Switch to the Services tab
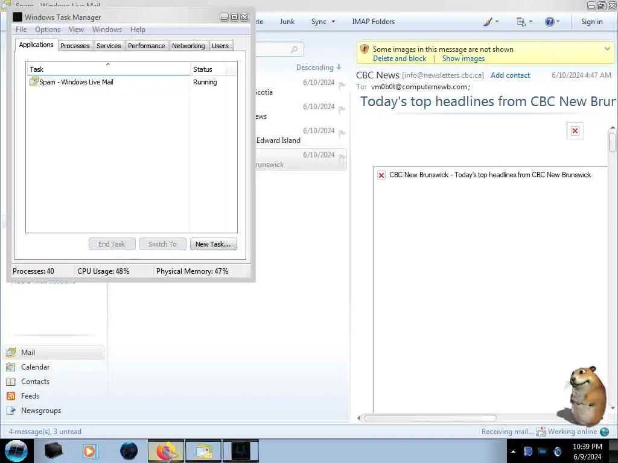Viewport: 618px width, 463px height. 109,46
